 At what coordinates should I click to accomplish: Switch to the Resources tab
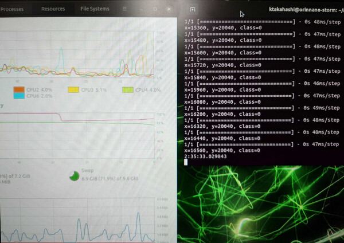tap(53, 9)
